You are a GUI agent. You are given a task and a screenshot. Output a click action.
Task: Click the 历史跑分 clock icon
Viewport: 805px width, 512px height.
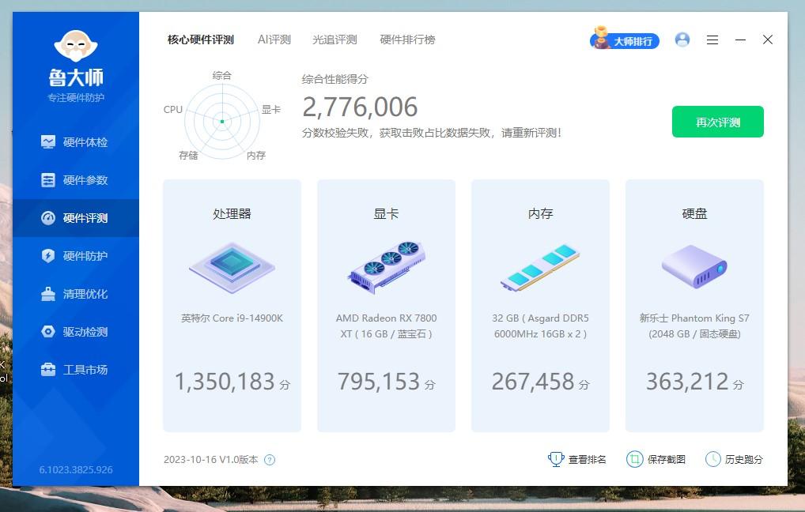713,459
